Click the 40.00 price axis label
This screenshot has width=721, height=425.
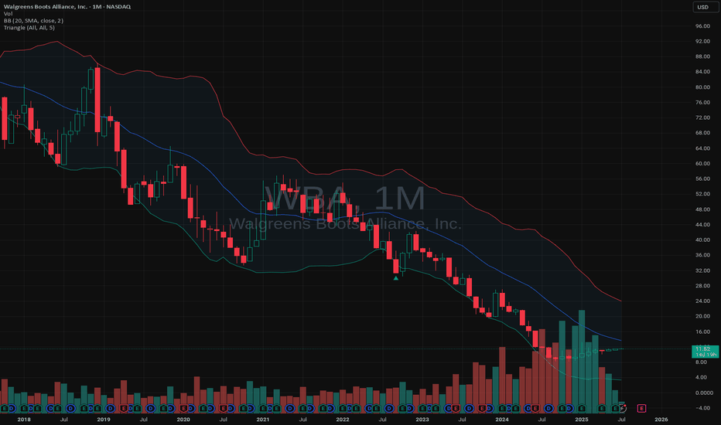click(x=702, y=240)
